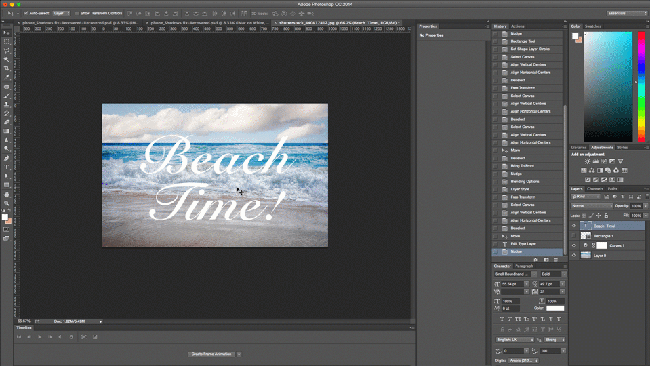
Task: Click Create Frame Animation button
Action: [211, 354]
